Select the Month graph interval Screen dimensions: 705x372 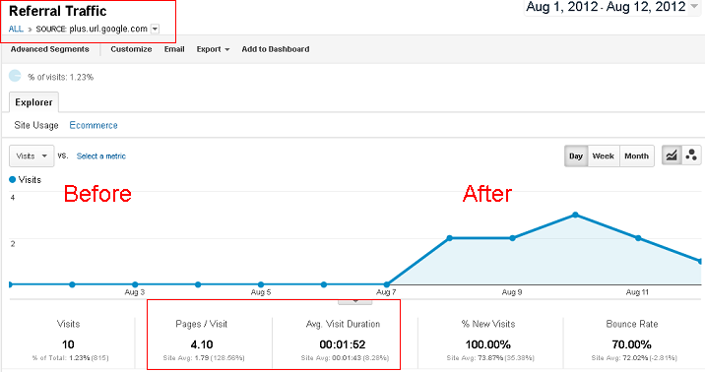637,155
